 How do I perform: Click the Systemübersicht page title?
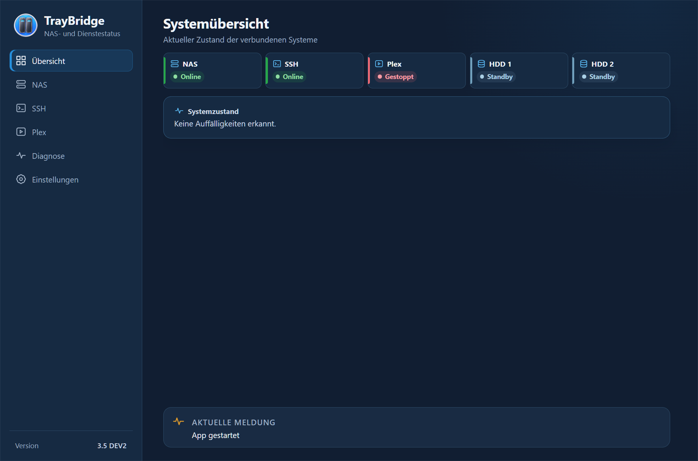216,24
